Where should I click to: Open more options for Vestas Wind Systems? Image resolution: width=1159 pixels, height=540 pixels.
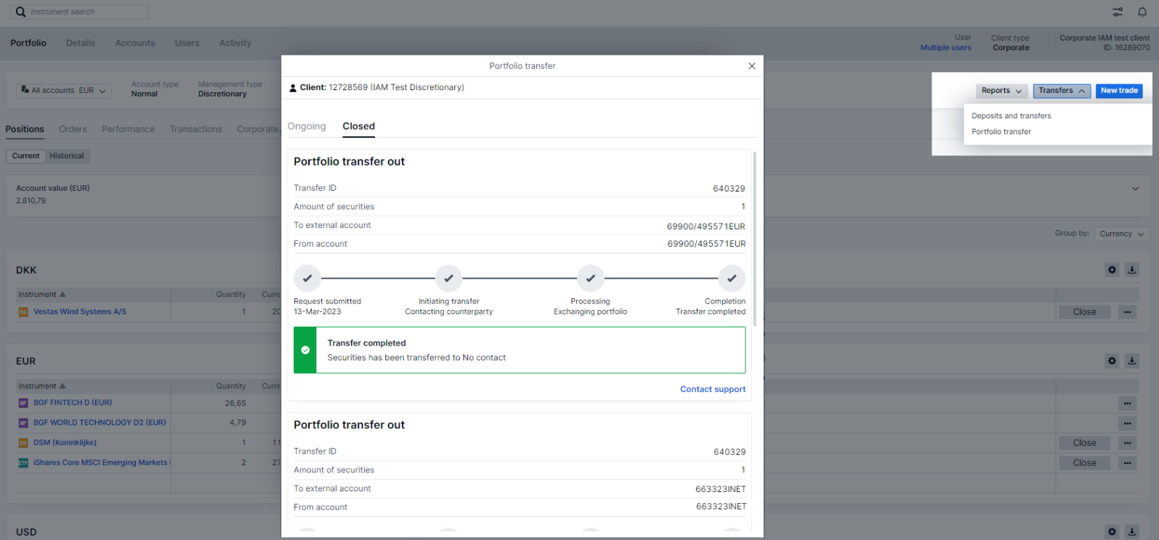[1127, 312]
